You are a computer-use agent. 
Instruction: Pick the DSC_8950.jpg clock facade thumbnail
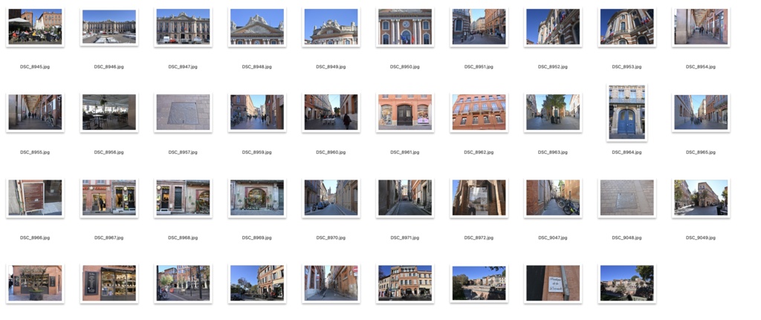(405, 27)
